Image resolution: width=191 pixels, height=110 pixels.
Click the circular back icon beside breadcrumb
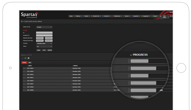[x=22, y=22]
